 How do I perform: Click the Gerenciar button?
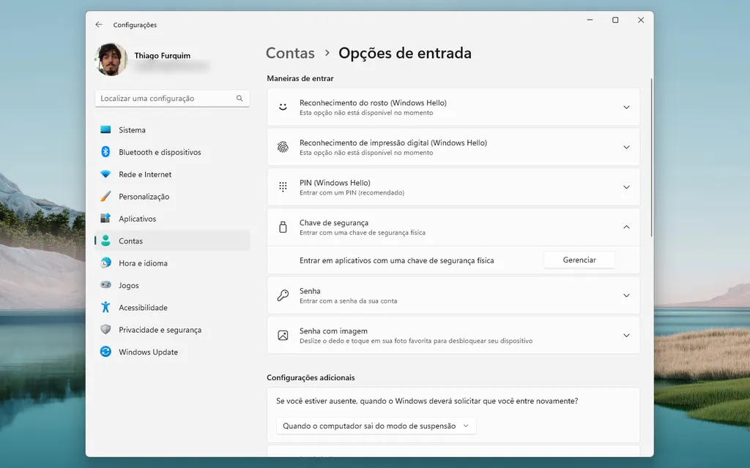coord(579,260)
